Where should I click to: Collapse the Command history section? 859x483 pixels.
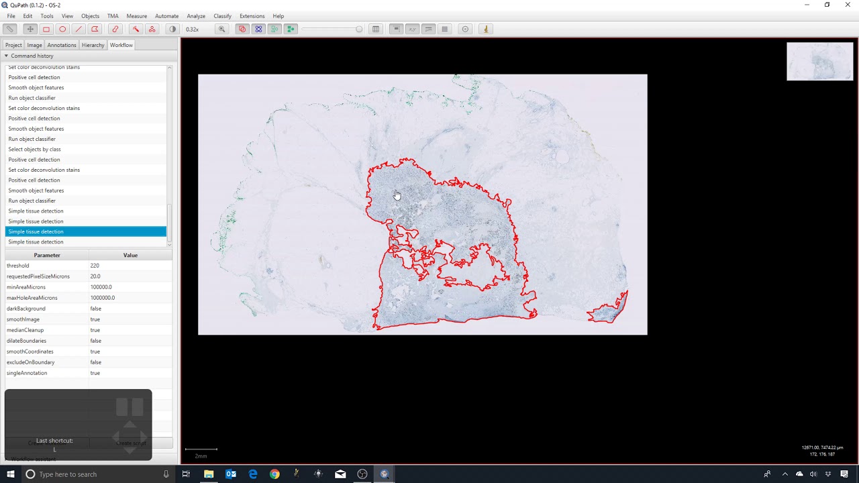(7, 56)
